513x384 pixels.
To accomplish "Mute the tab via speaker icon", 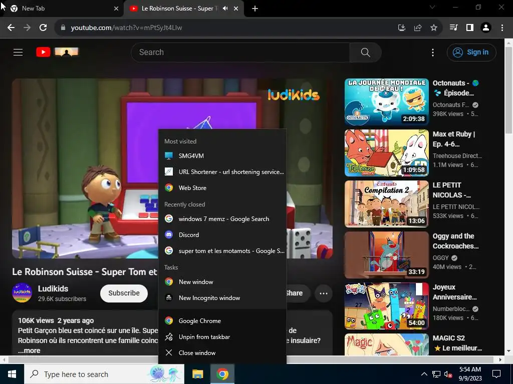I will pos(225,8).
